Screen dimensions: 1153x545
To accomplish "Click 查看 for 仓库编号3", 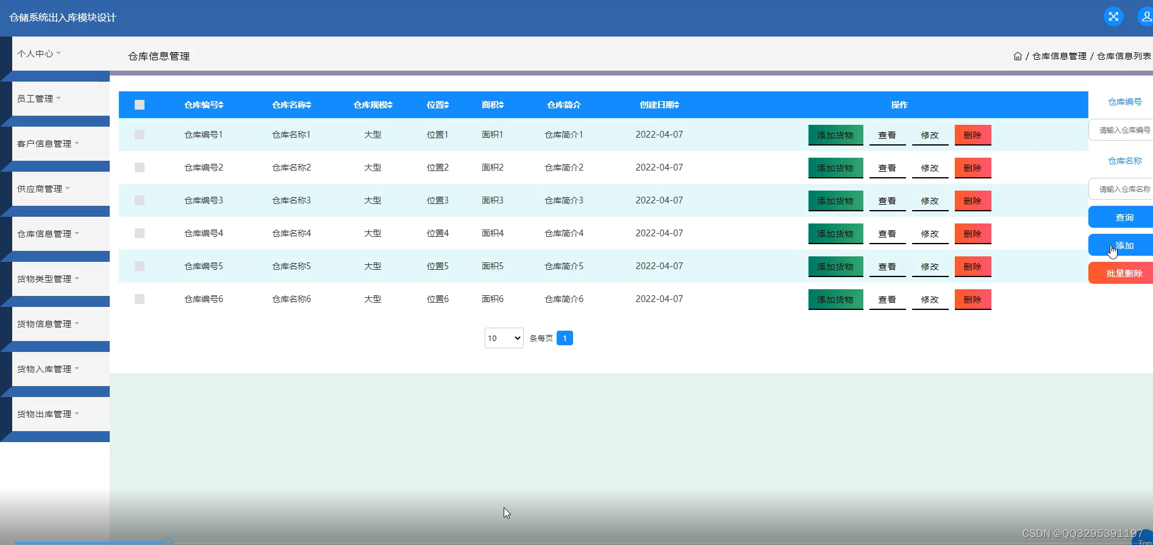I will coord(887,201).
